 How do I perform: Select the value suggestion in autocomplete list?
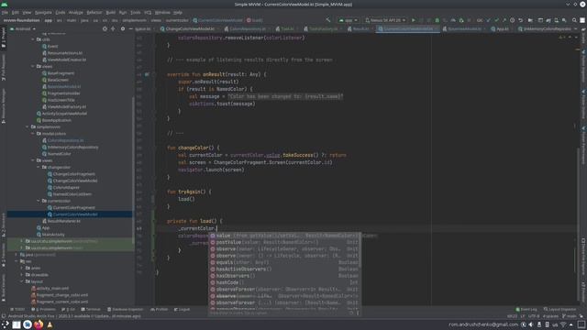click(284, 236)
